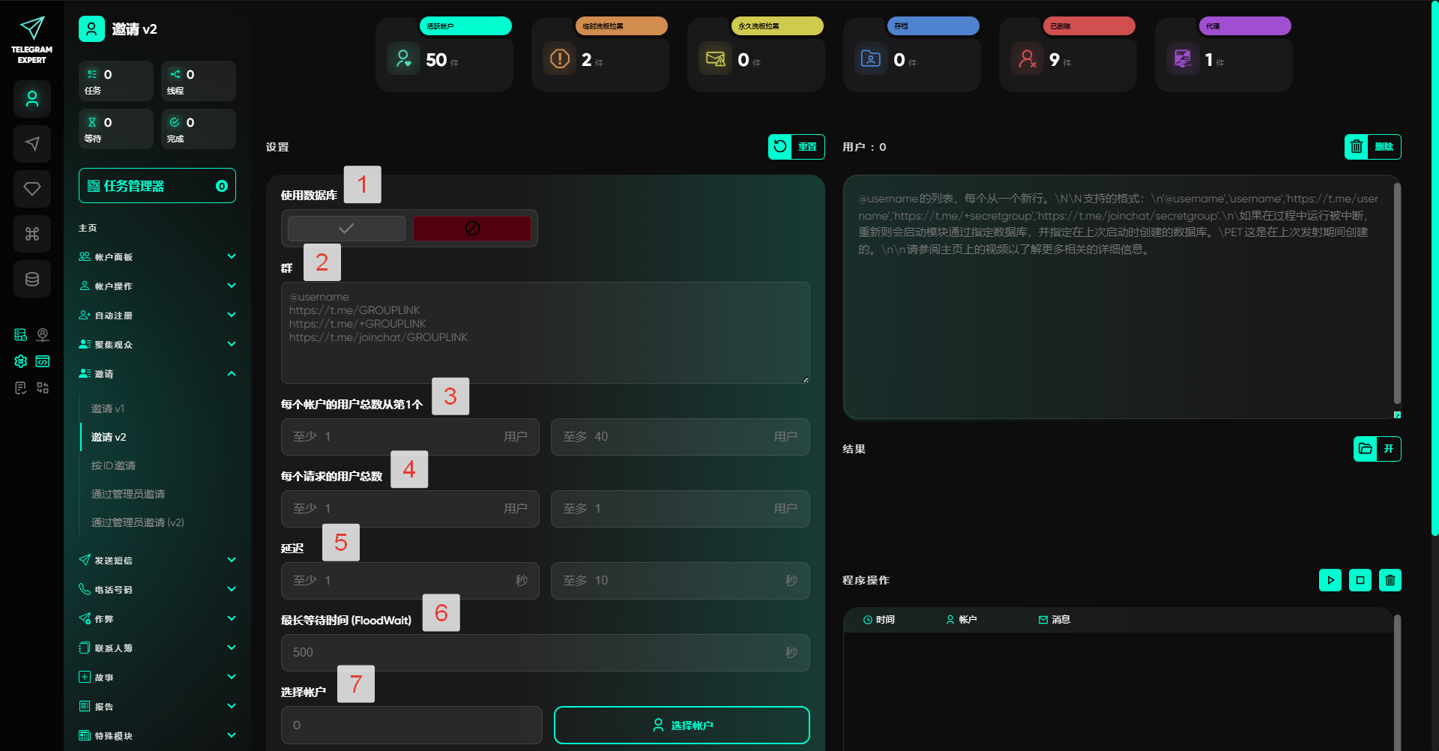Viewport: 1439px width, 751px height.
Task: Click the command symbol sidebar icon
Action: (x=32, y=234)
